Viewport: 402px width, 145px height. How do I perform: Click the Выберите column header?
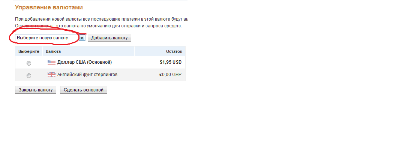tap(29, 51)
